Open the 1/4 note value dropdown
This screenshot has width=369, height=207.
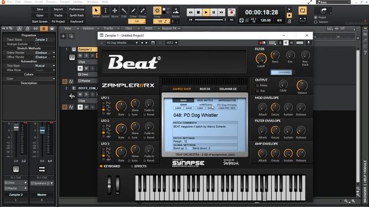[137, 21]
